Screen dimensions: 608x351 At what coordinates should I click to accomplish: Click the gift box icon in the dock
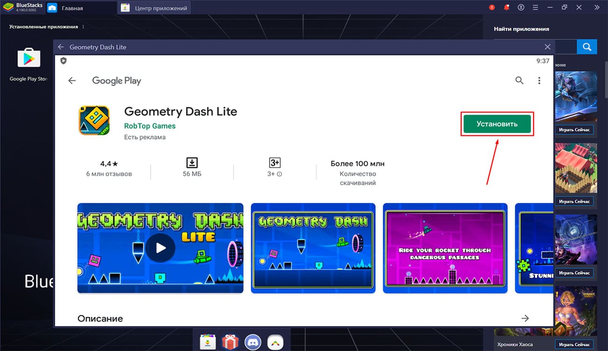pyautogui.click(x=230, y=342)
